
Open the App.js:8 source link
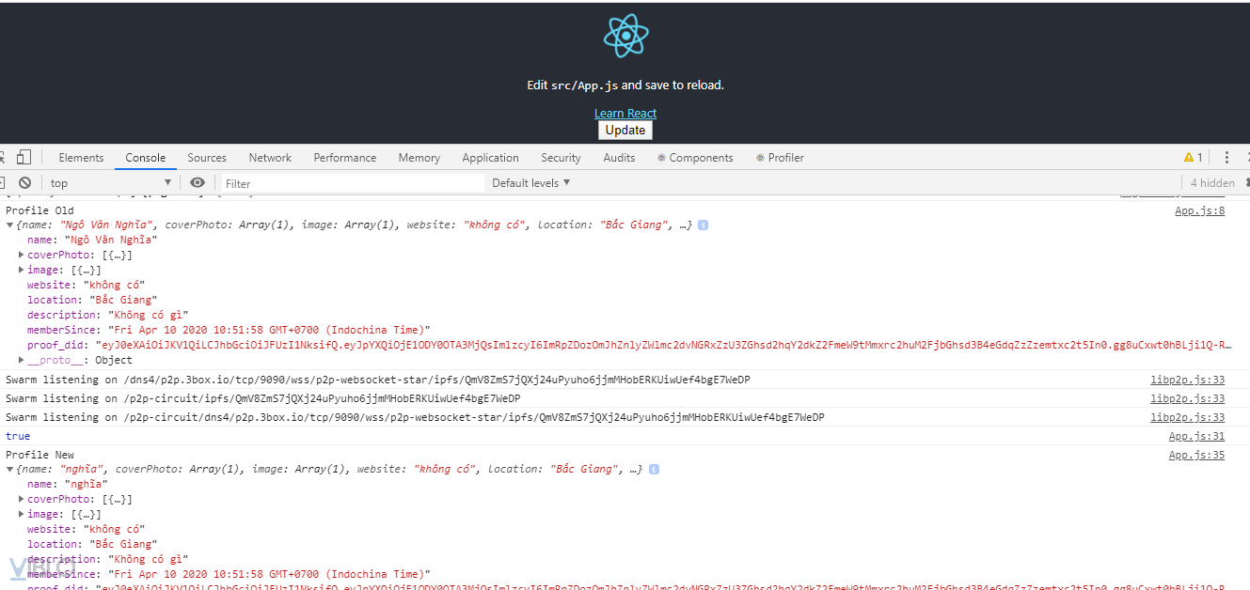[x=1200, y=210]
